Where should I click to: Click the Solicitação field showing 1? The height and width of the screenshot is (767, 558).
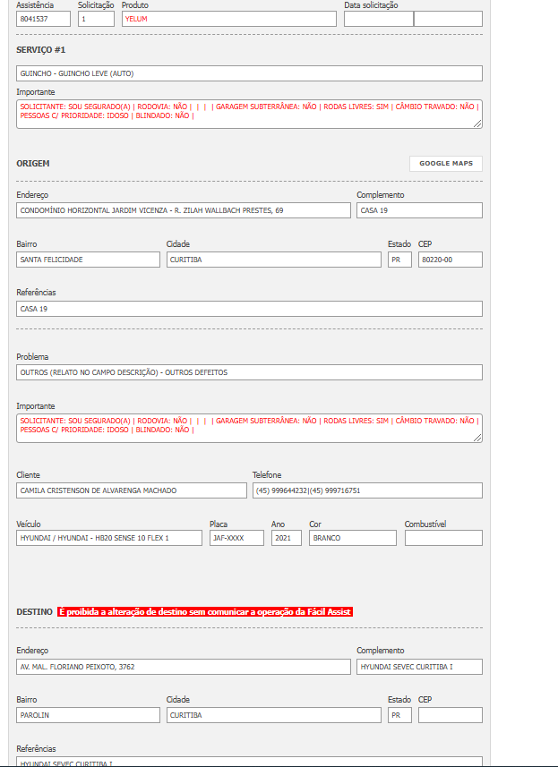(x=96, y=19)
